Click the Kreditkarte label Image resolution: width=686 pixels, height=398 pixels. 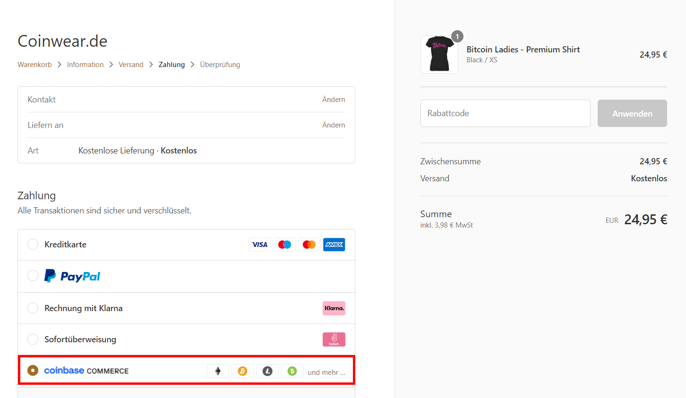[65, 245]
